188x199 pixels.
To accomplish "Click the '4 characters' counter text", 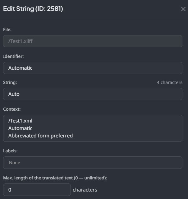I will coord(169,83).
